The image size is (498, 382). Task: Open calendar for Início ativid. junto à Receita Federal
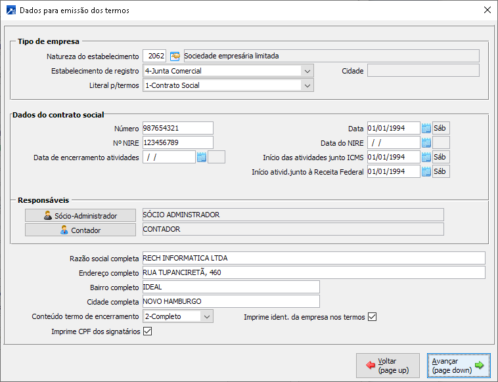tap(426, 172)
